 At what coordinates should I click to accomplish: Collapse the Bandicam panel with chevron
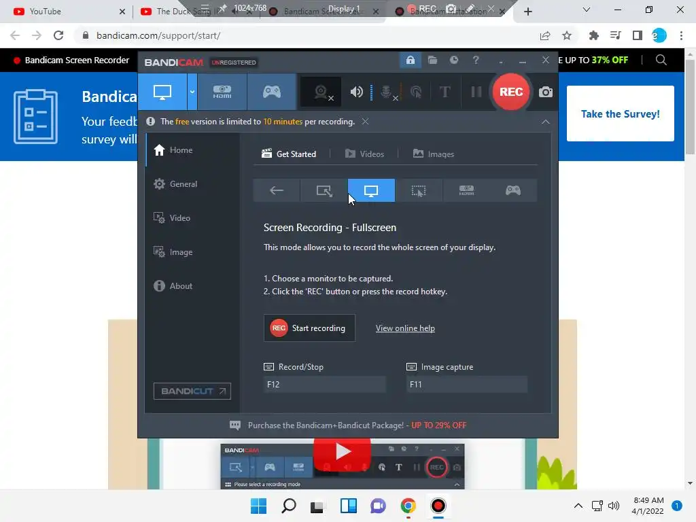point(546,122)
